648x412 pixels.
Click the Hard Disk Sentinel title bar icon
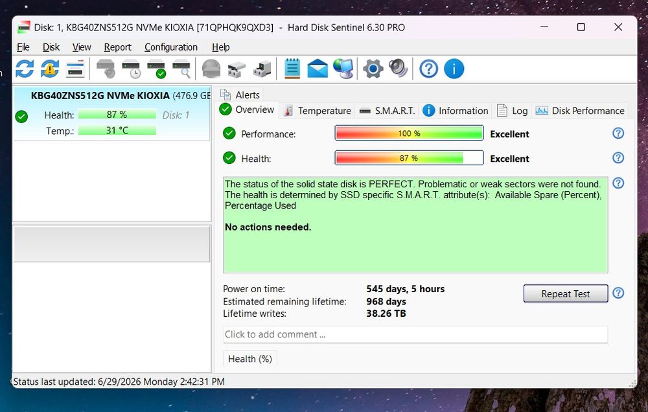tap(24, 27)
